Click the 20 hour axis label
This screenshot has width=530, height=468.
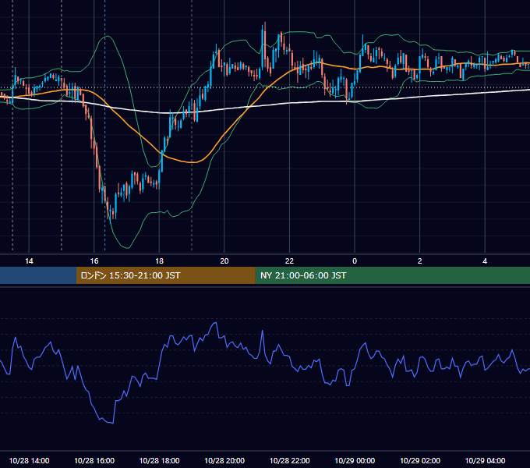224,261
